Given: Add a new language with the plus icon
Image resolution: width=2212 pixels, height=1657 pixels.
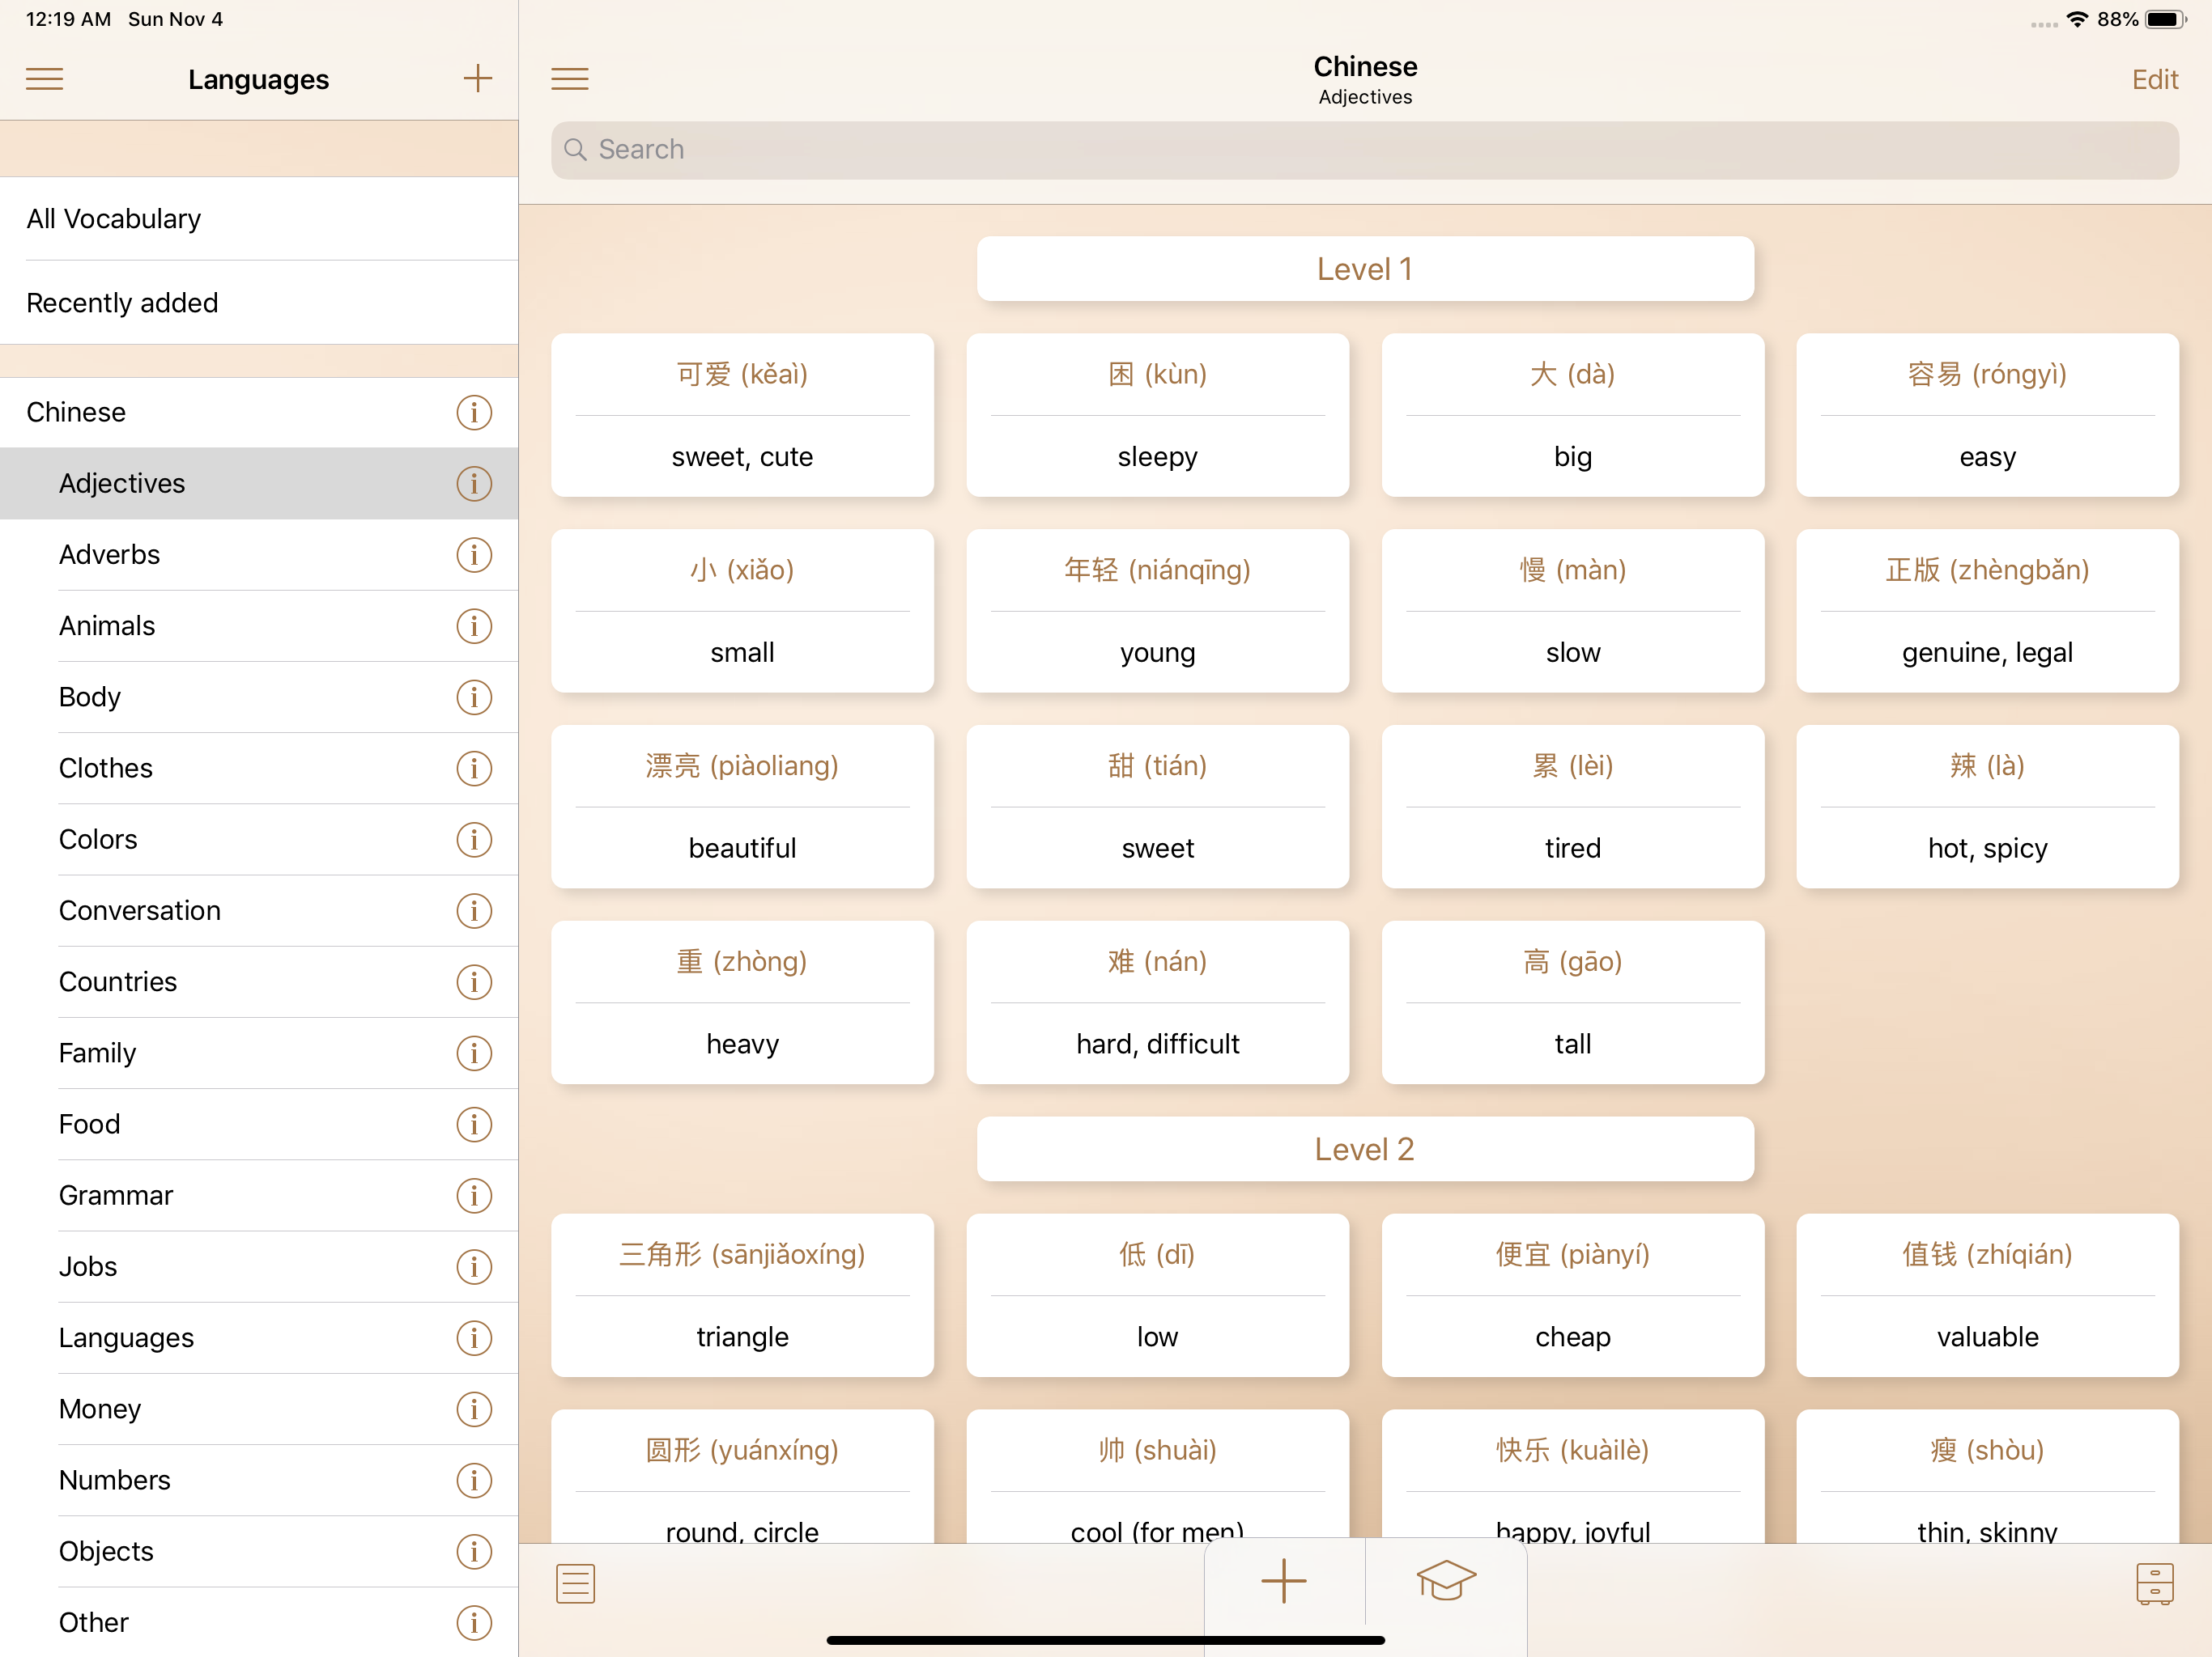Looking at the screenshot, I should pos(478,79).
